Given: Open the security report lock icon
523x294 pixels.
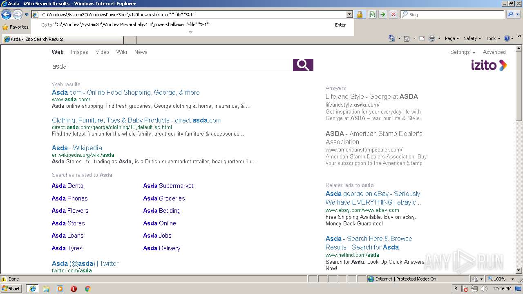Looking at the screenshot, I should coord(360,15).
